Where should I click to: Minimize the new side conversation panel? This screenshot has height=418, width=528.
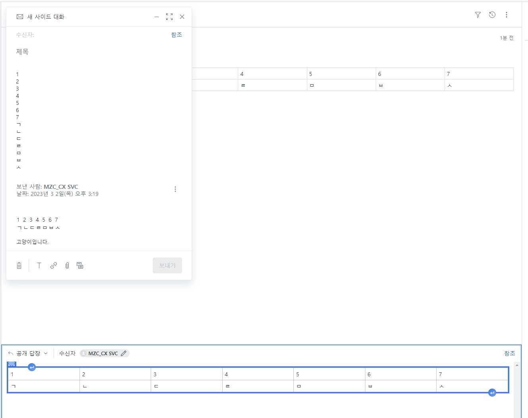tap(157, 17)
